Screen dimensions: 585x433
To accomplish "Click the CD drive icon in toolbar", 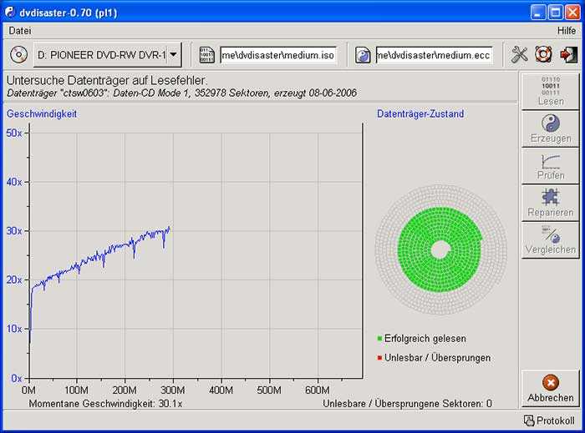I will [18, 55].
